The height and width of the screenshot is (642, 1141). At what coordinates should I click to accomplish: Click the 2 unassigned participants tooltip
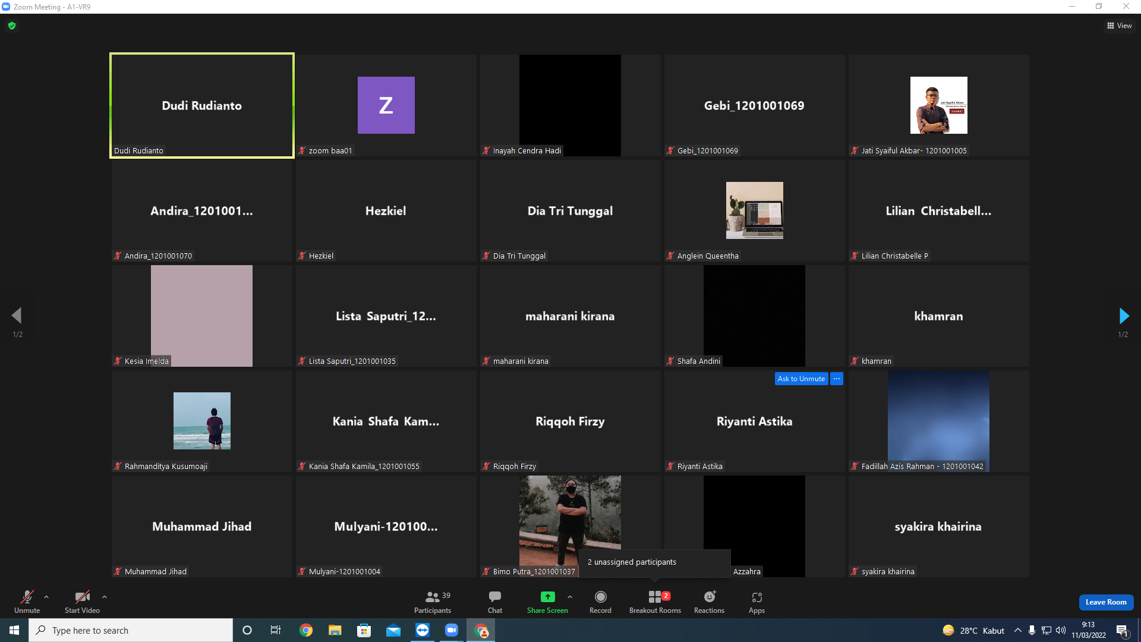click(654, 562)
